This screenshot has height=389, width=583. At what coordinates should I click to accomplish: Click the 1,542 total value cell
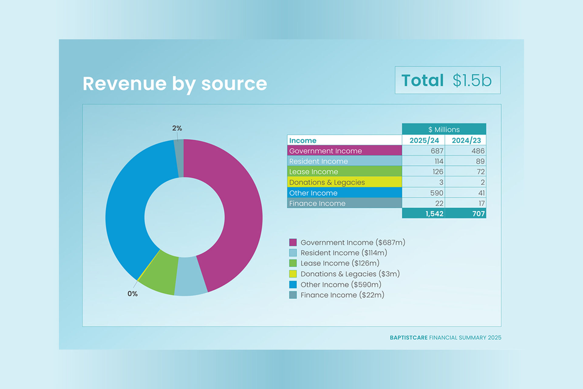click(434, 214)
